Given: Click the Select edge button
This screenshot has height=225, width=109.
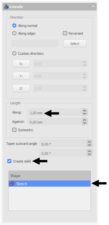Looking at the screenshot, I should (x=75, y=44).
